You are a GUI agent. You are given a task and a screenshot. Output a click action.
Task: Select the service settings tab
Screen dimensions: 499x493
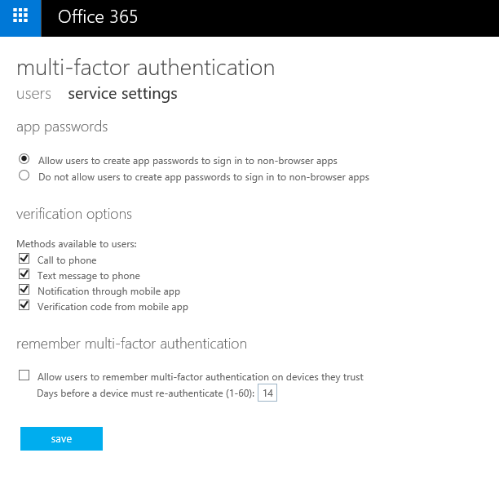pos(122,94)
